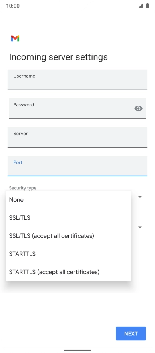Tap the cellular signal status icon

141,6
